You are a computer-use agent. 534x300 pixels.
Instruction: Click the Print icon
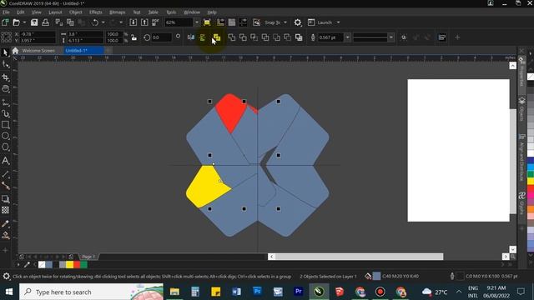[x=45, y=22]
